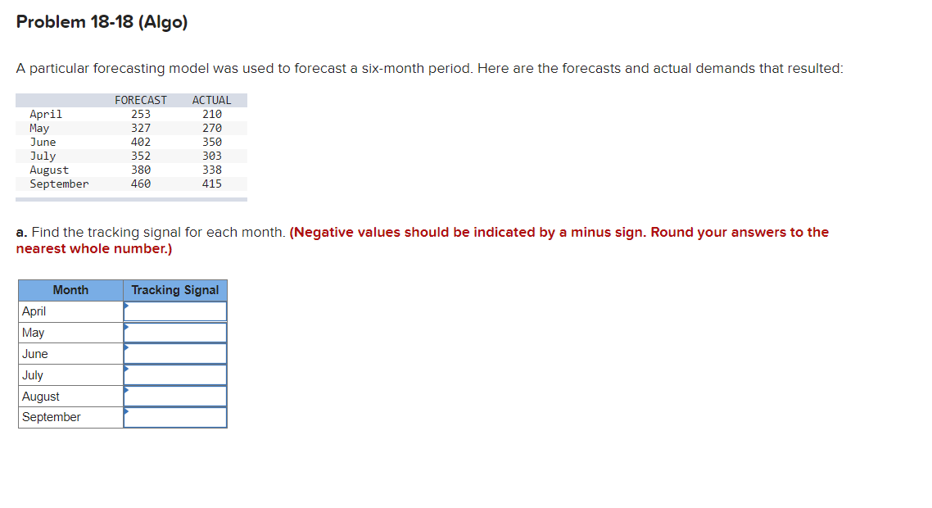This screenshot has height=508, width=932.
Task: Click the September actual value 415
Action: [212, 184]
